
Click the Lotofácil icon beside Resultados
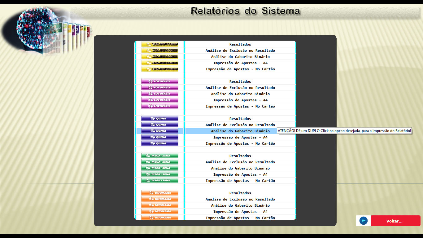click(x=160, y=82)
